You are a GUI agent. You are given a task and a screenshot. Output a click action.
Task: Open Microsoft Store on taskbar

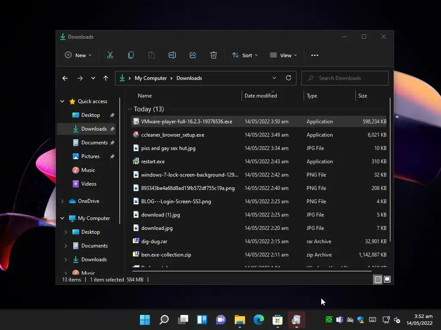point(278,320)
